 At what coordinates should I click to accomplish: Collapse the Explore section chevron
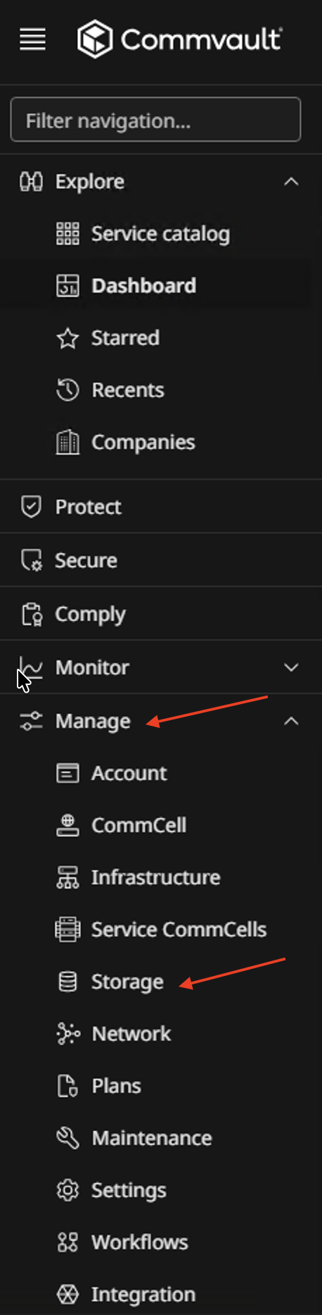(x=291, y=182)
